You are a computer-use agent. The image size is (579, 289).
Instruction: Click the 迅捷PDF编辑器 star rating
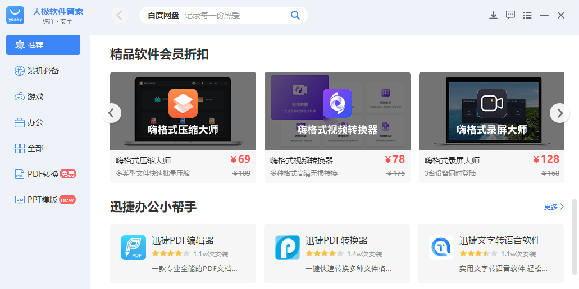[x=171, y=254]
